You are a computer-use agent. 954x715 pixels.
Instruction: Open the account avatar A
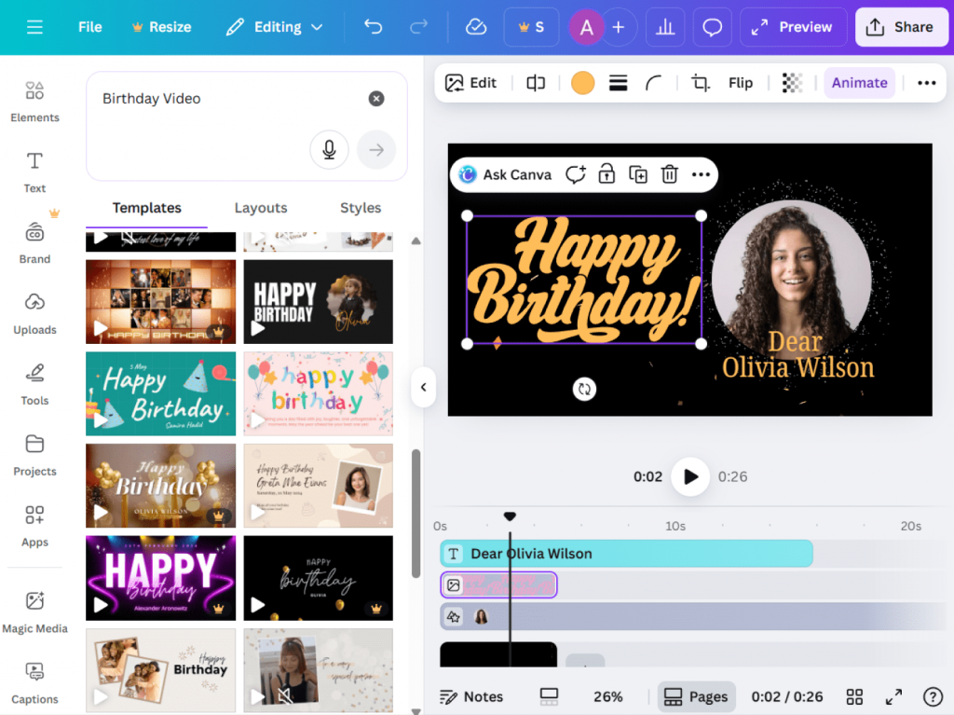587,27
